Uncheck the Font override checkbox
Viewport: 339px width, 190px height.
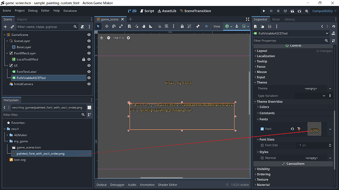[x=262, y=129]
